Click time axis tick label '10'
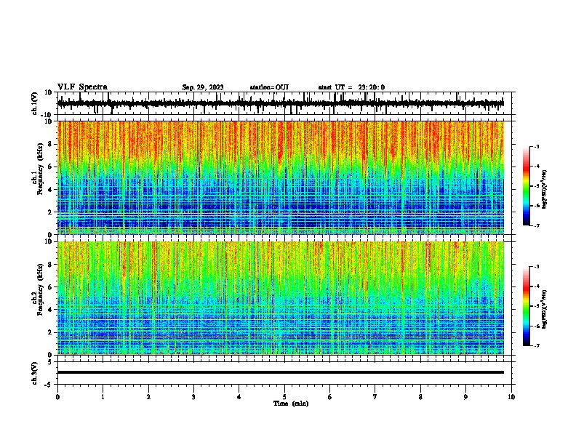 [511, 397]
